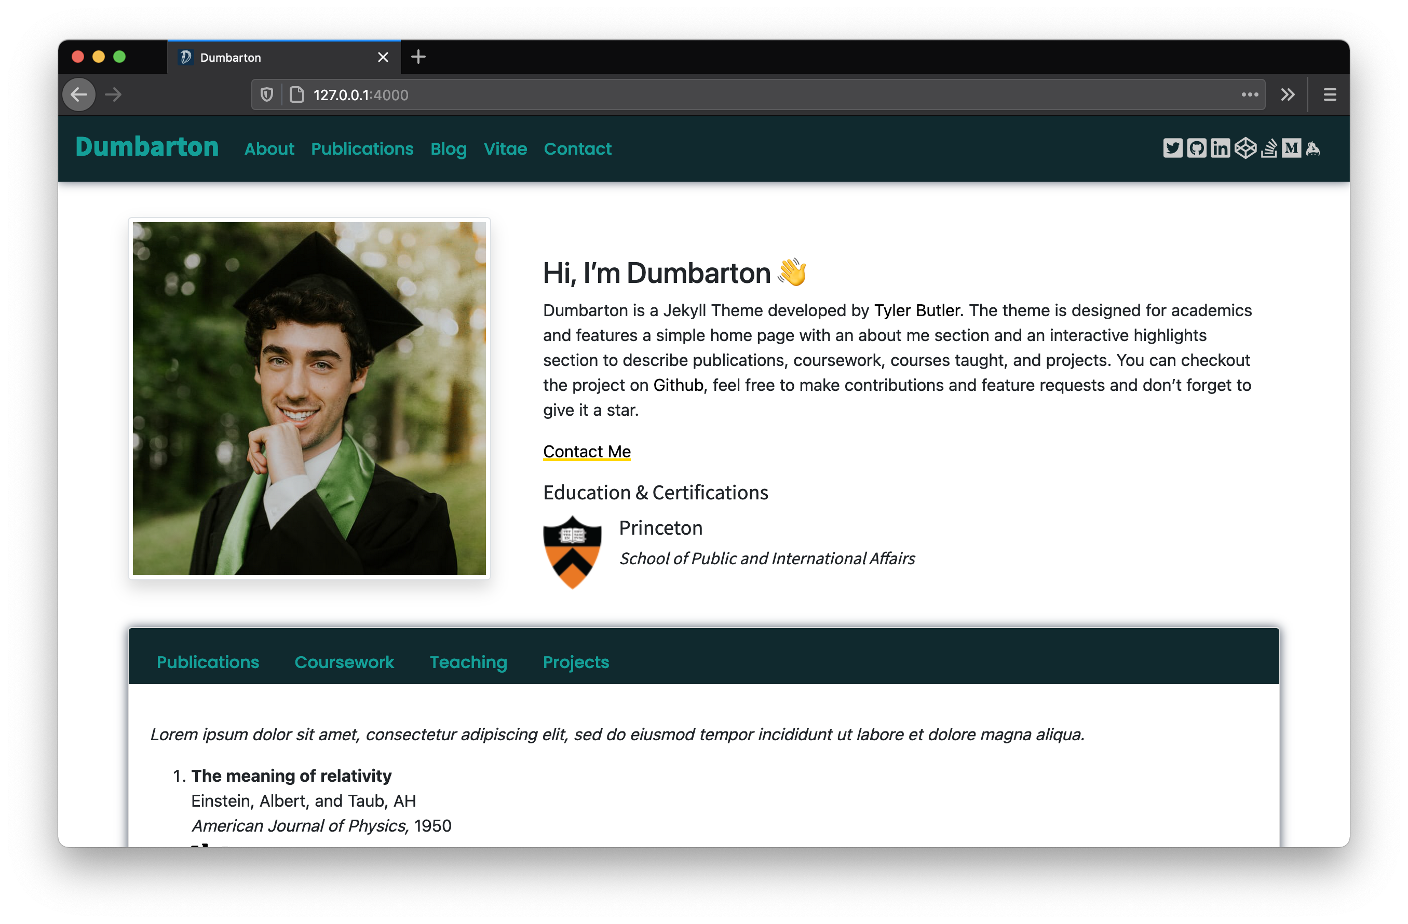Viewport: 1408px width, 924px height.
Task: Click the Contact Me link
Action: pos(587,451)
